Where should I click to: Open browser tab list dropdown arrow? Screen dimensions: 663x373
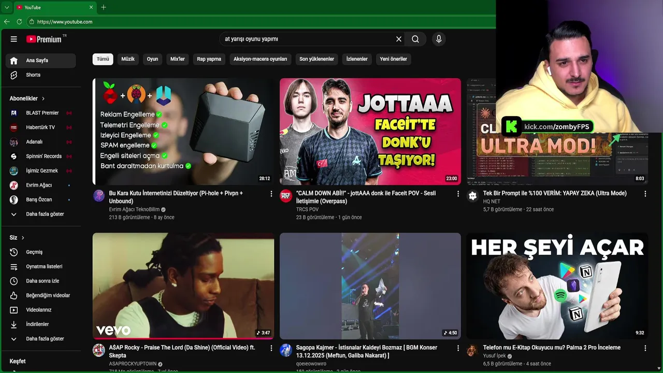(6, 7)
